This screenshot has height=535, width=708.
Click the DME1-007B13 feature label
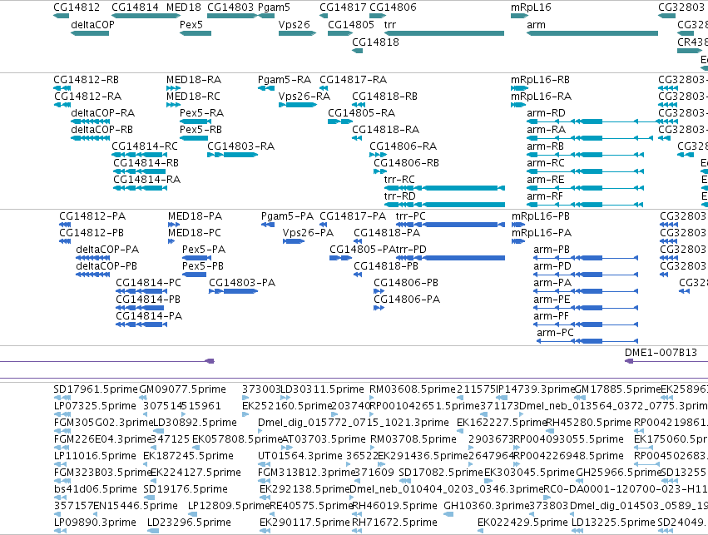click(661, 353)
